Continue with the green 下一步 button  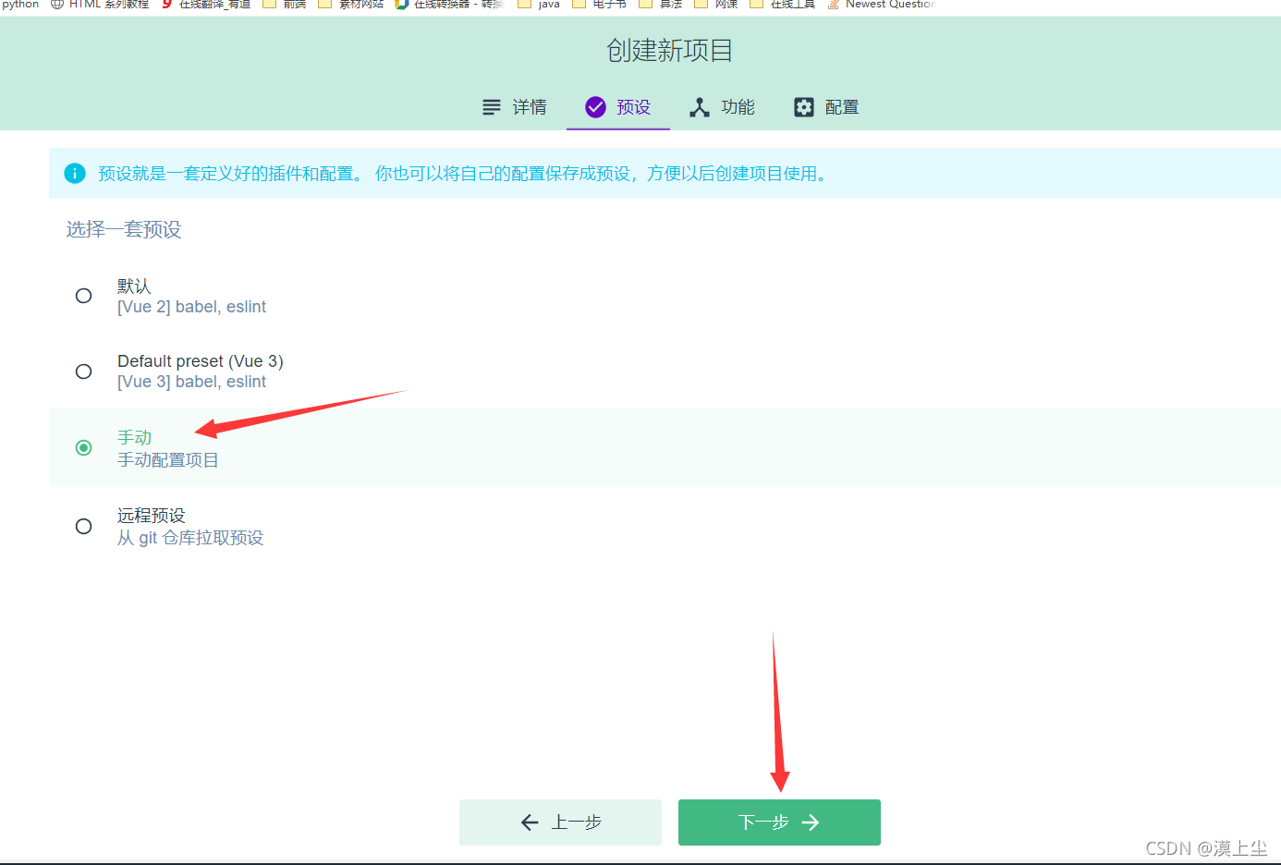pos(779,822)
